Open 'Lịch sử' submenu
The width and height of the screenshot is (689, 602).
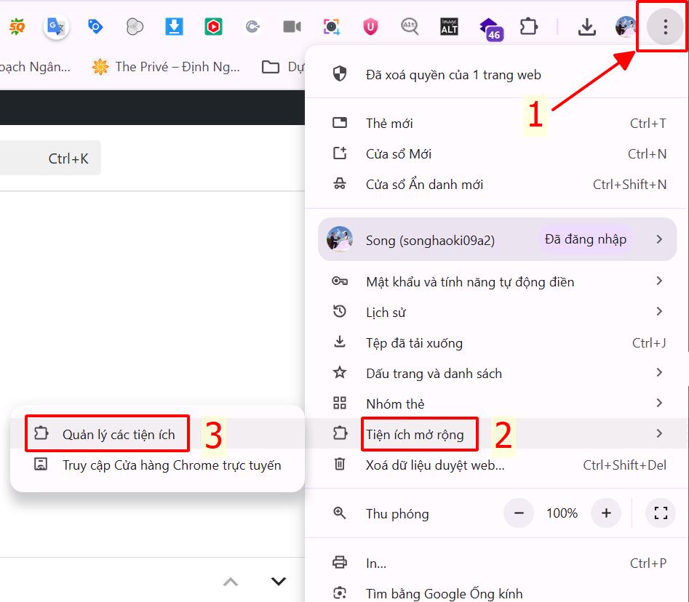click(x=496, y=312)
